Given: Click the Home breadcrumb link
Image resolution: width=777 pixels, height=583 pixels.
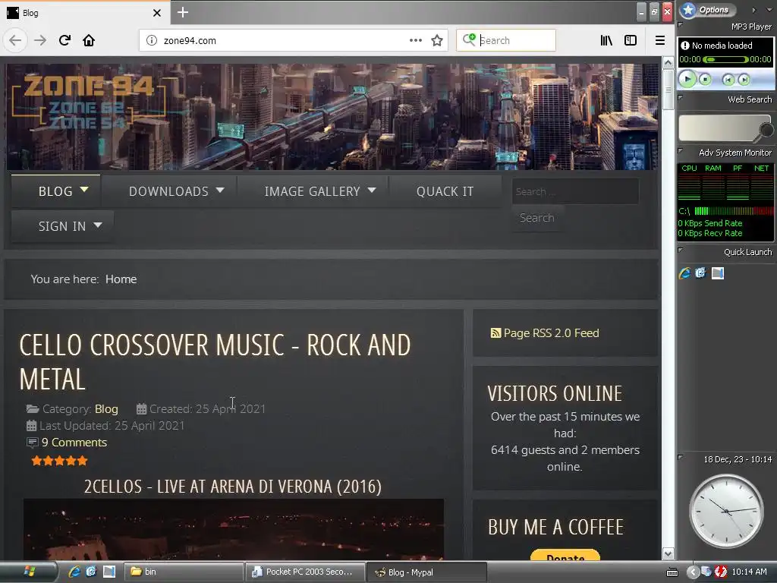Looking at the screenshot, I should (121, 279).
